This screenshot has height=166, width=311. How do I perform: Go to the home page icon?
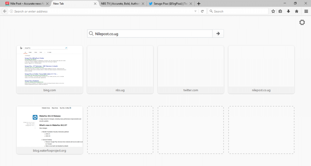(x=296, y=11)
